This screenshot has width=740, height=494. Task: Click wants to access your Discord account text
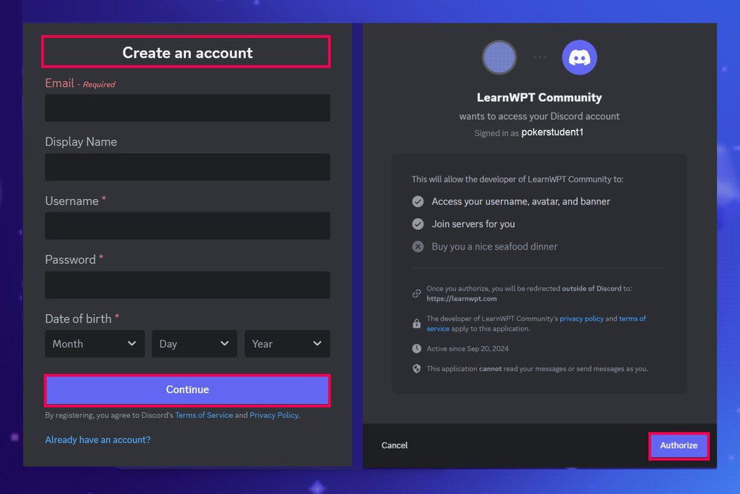click(x=539, y=116)
